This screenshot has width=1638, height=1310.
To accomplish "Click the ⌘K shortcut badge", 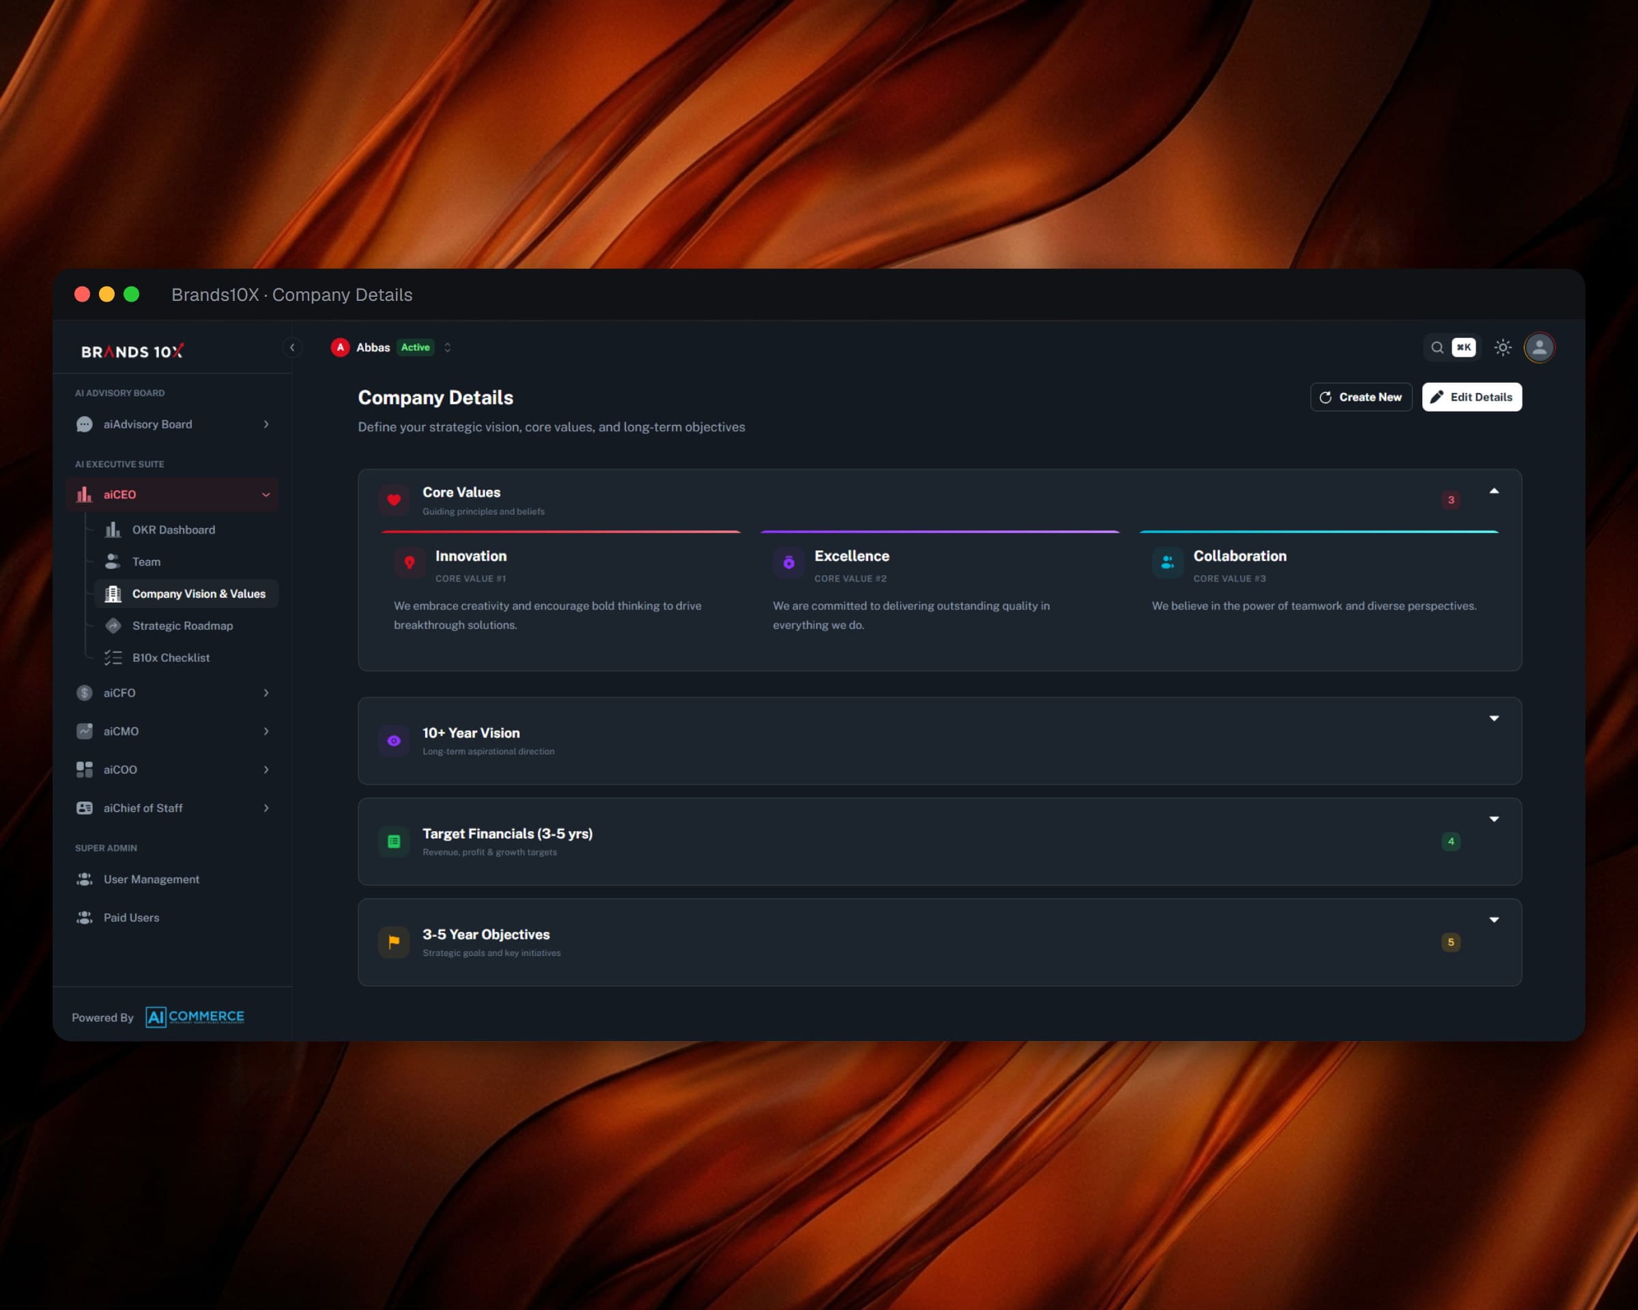I will tap(1463, 347).
